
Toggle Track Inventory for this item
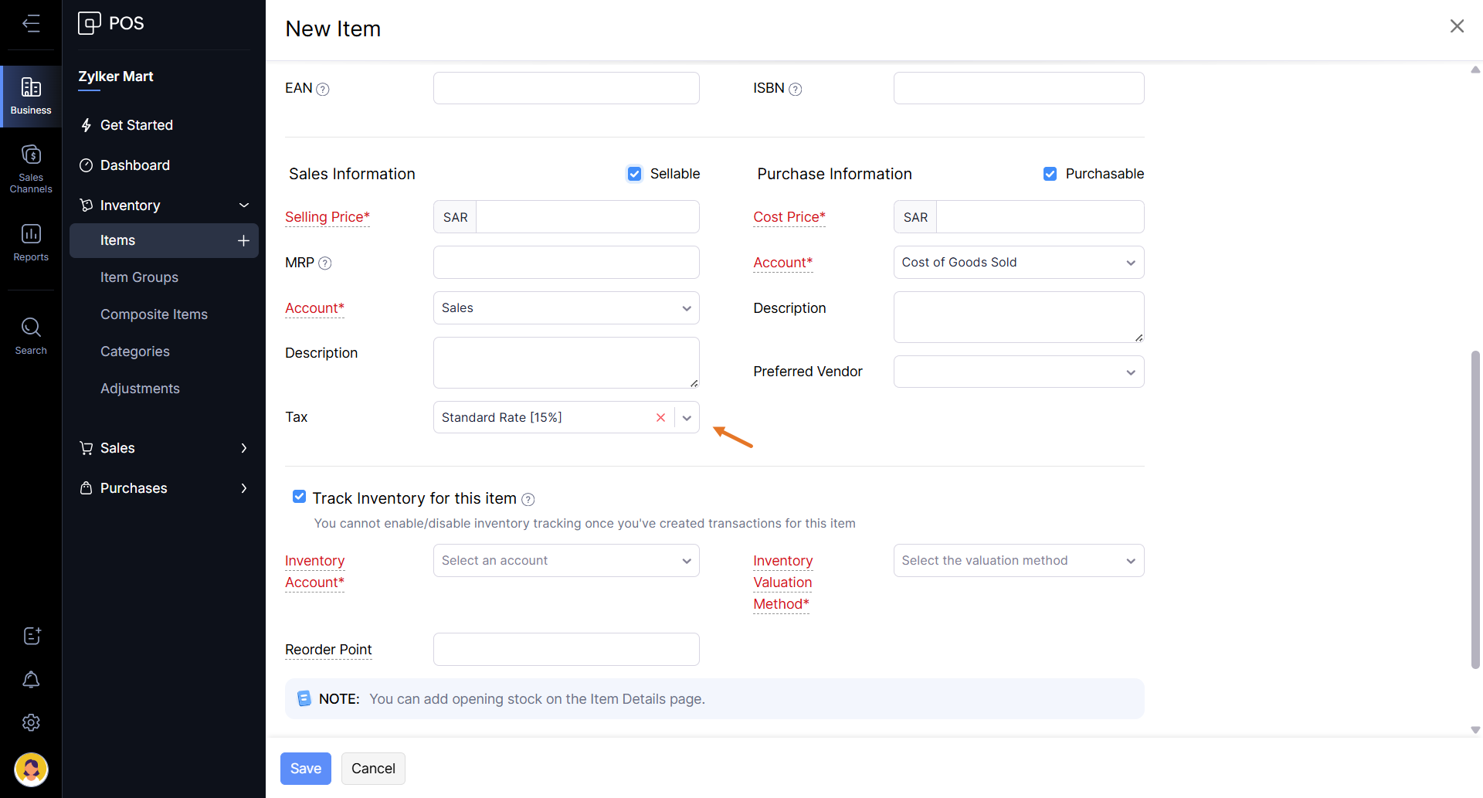point(299,497)
